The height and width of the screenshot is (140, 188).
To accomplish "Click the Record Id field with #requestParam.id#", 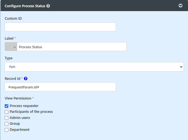I will point(60,87).
